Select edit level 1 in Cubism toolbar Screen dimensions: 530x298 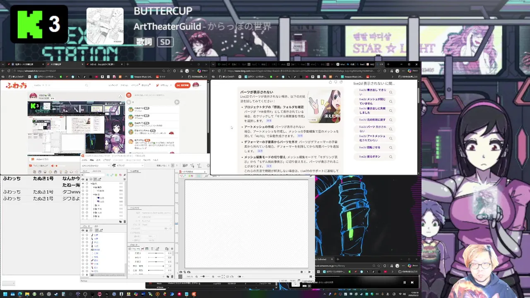(169, 166)
